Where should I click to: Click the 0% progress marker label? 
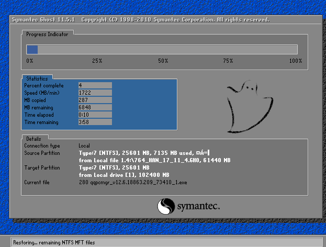click(30, 61)
